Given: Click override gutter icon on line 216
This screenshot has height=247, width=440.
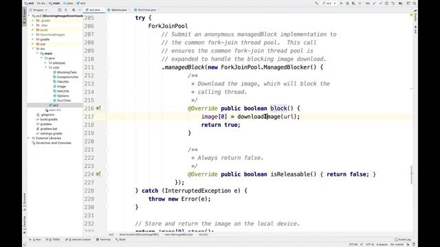Looking at the screenshot, I should point(98,108).
